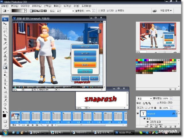Open the layer opacity flyout arrow
This screenshot has width=184, height=138.
pyautogui.click(x=171, y=98)
